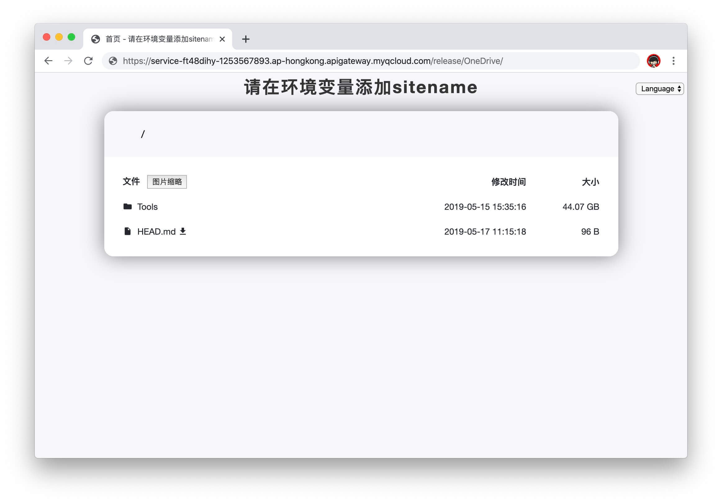This screenshot has width=722, height=504.
Task: Close the 首页 browser tab
Action: pyautogui.click(x=222, y=39)
